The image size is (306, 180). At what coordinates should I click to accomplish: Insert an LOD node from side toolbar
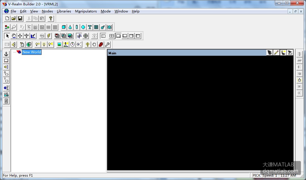point(6,95)
